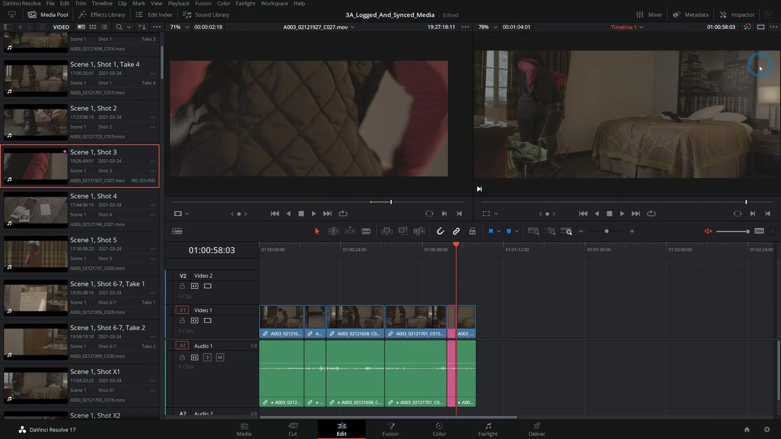Click the Razor/Cut tool icon in toolbar
The height and width of the screenshot is (439, 781).
(367, 232)
